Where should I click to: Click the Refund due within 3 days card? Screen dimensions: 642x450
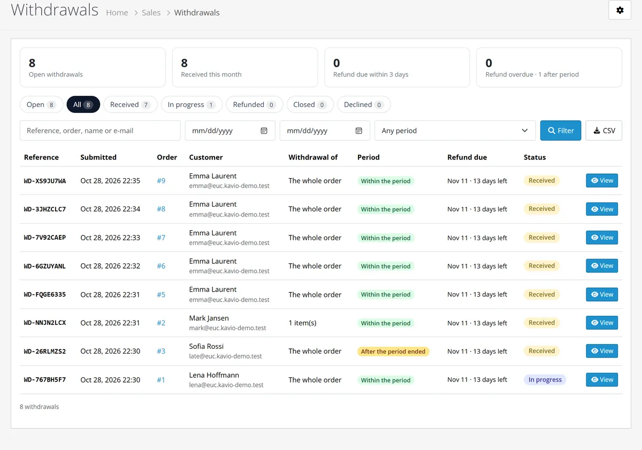(397, 67)
